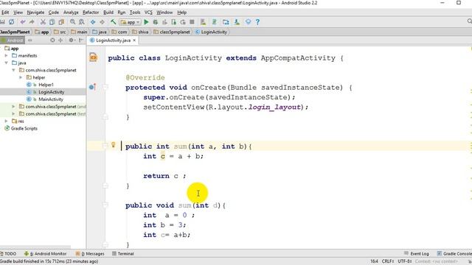Open the AVD Manager icon

tap(204, 22)
